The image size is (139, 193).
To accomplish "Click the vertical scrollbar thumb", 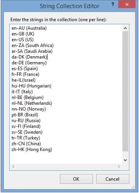I will 125,91.
